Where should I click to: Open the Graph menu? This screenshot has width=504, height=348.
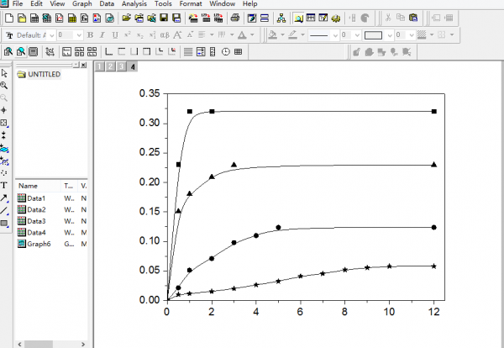[82, 4]
